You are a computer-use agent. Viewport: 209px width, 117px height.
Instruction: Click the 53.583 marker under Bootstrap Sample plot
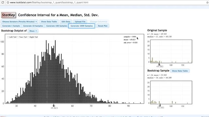pos(160,108)
